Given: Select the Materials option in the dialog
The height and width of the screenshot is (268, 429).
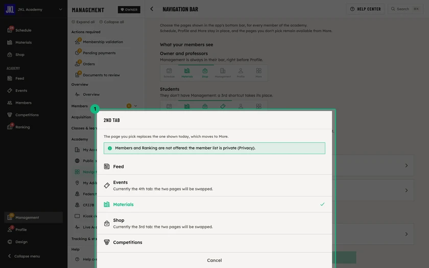Looking at the screenshot, I should point(214,204).
